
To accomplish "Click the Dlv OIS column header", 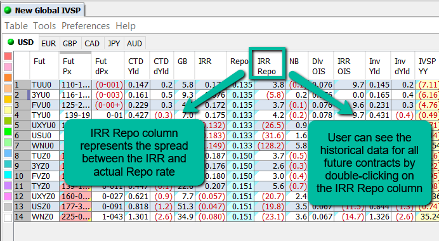I will (321, 66).
